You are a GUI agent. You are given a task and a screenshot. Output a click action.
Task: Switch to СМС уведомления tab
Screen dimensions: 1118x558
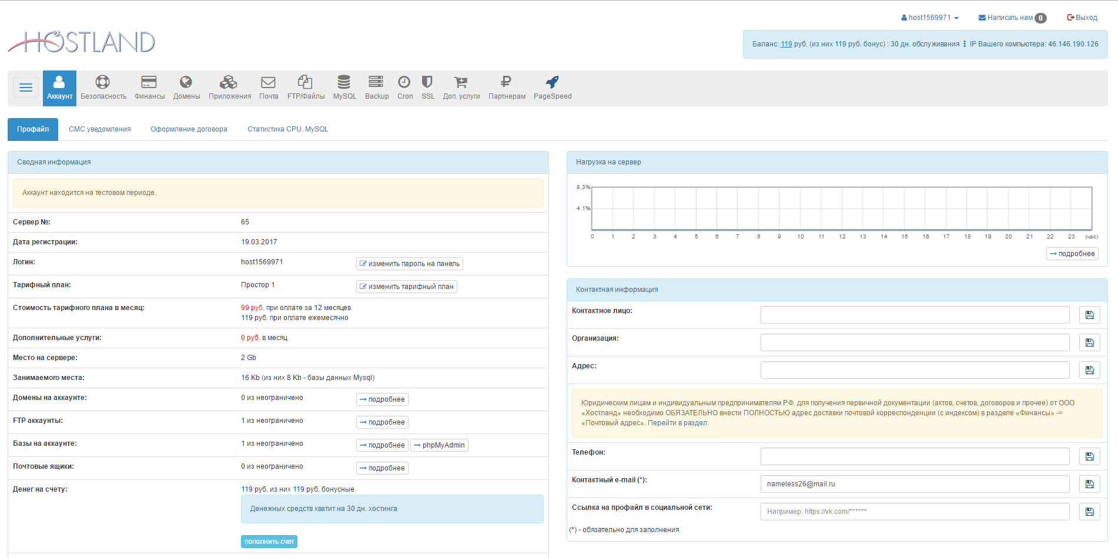point(100,129)
